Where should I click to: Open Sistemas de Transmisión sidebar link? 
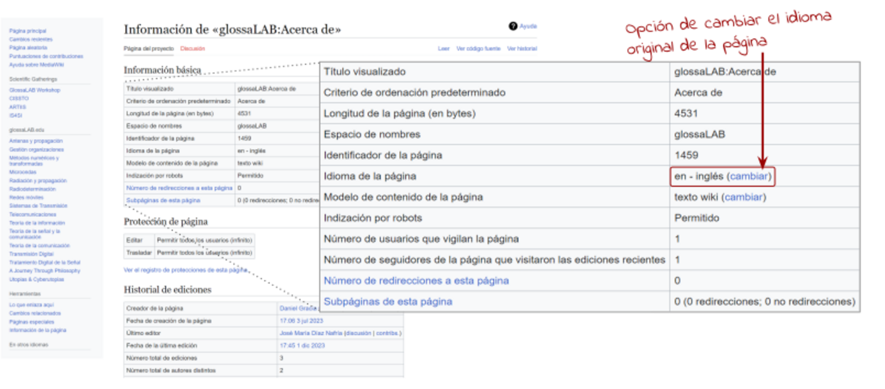coord(38,205)
